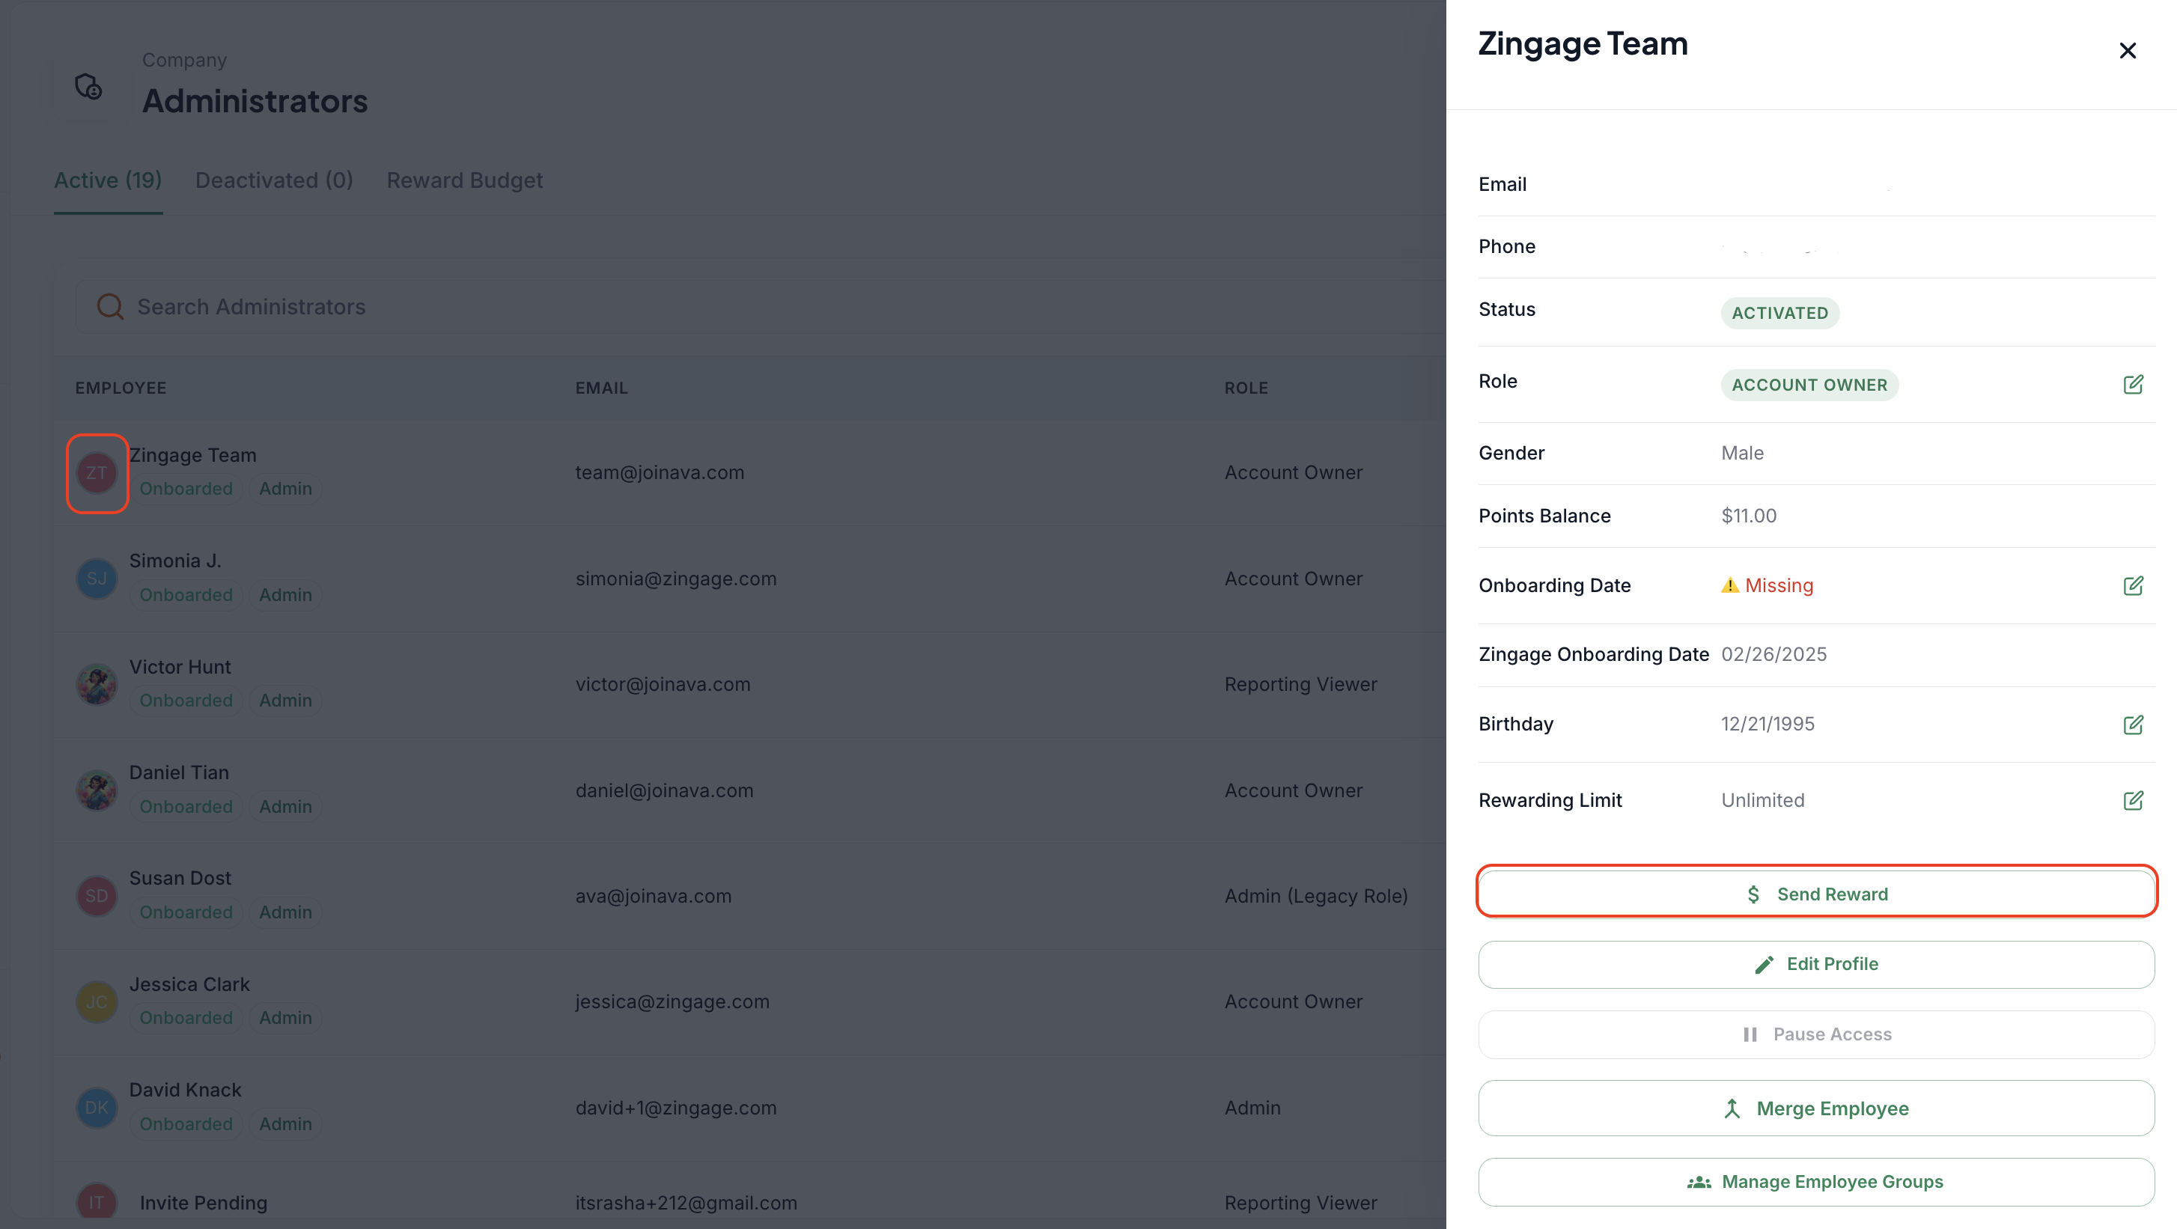2177x1229 pixels.
Task: Click the ZT avatar for Zingage Team
Action: [97, 473]
